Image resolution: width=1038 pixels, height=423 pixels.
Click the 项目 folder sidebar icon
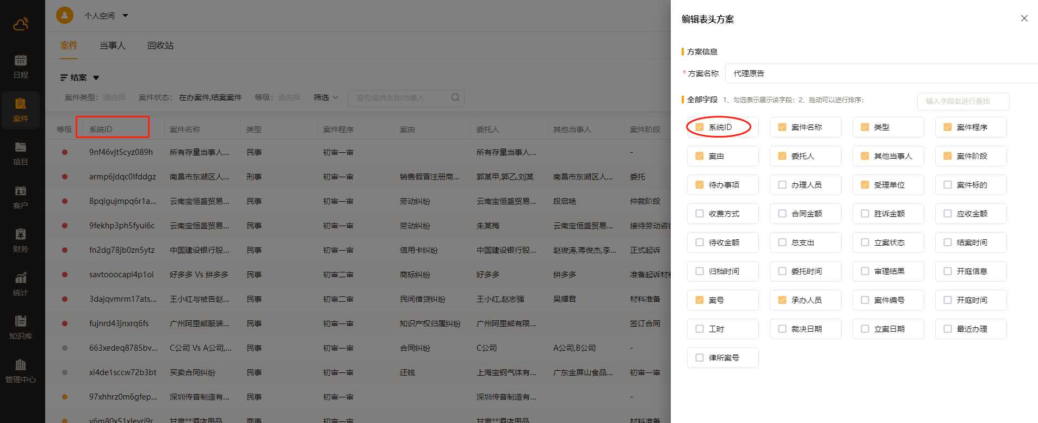pyautogui.click(x=21, y=153)
